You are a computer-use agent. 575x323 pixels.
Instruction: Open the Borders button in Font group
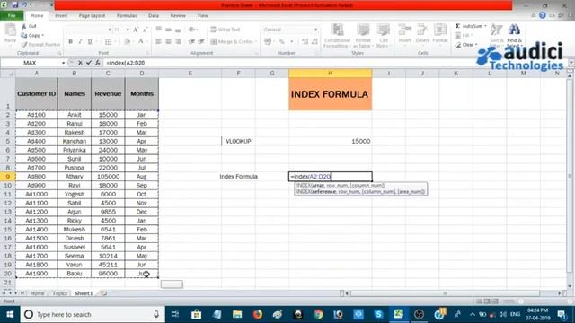click(x=108, y=42)
